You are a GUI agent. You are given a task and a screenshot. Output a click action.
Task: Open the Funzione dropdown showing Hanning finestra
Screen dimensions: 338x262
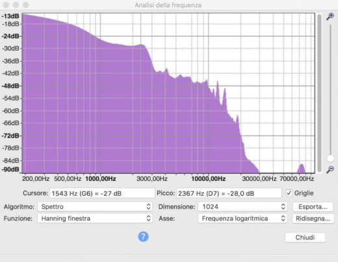pyautogui.click(x=95, y=219)
